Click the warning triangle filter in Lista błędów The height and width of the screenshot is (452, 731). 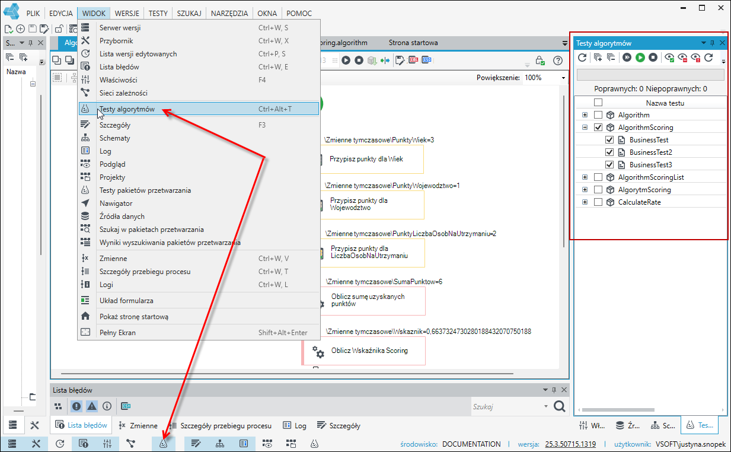92,406
